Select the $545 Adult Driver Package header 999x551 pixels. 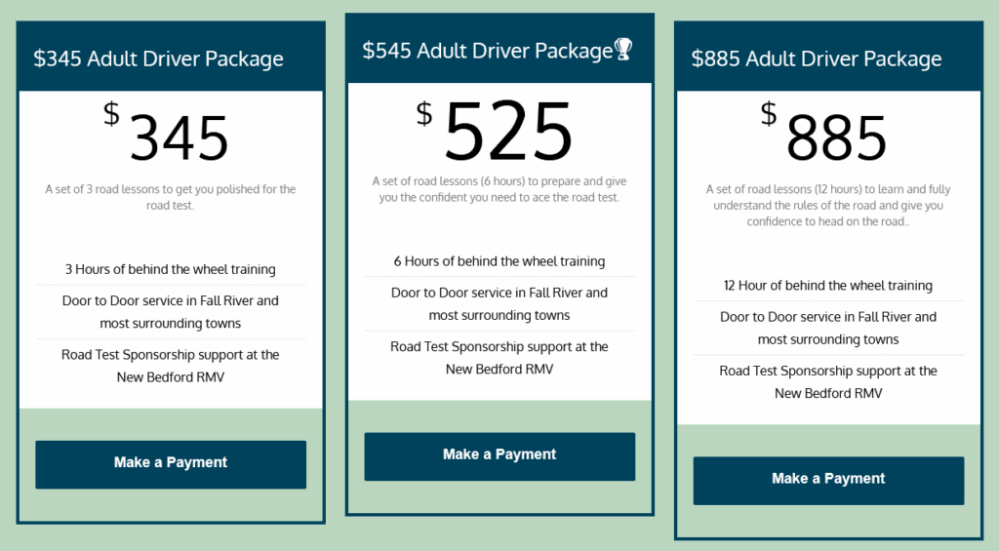pos(488,51)
